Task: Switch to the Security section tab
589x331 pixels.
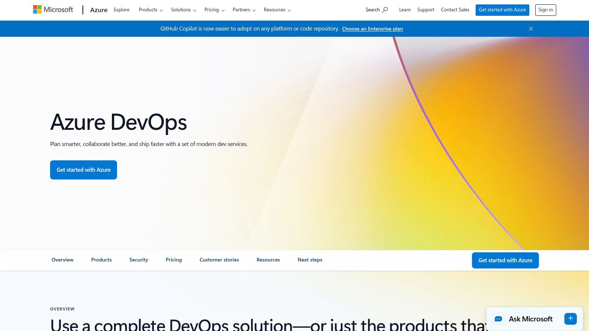Action: tap(138, 260)
